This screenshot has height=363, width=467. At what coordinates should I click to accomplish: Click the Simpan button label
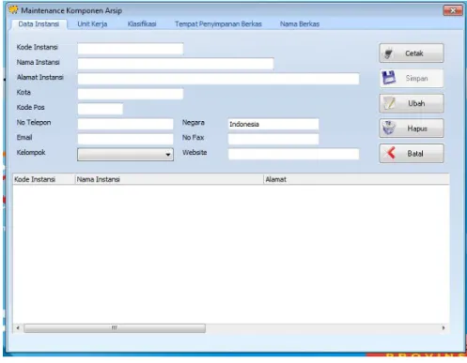[x=416, y=78]
